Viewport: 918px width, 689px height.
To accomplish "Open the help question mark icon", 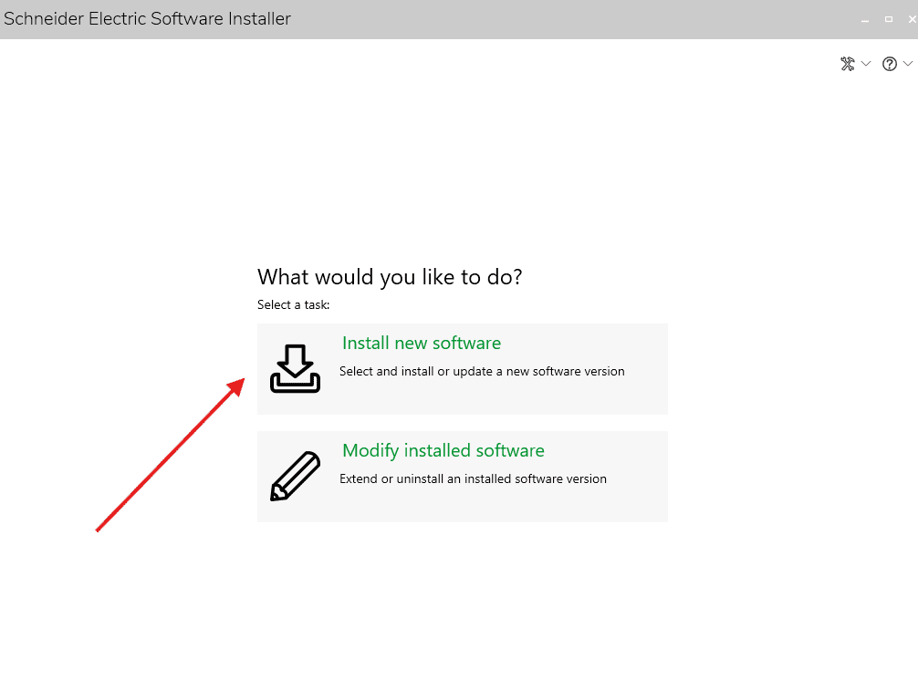I will coord(890,64).
